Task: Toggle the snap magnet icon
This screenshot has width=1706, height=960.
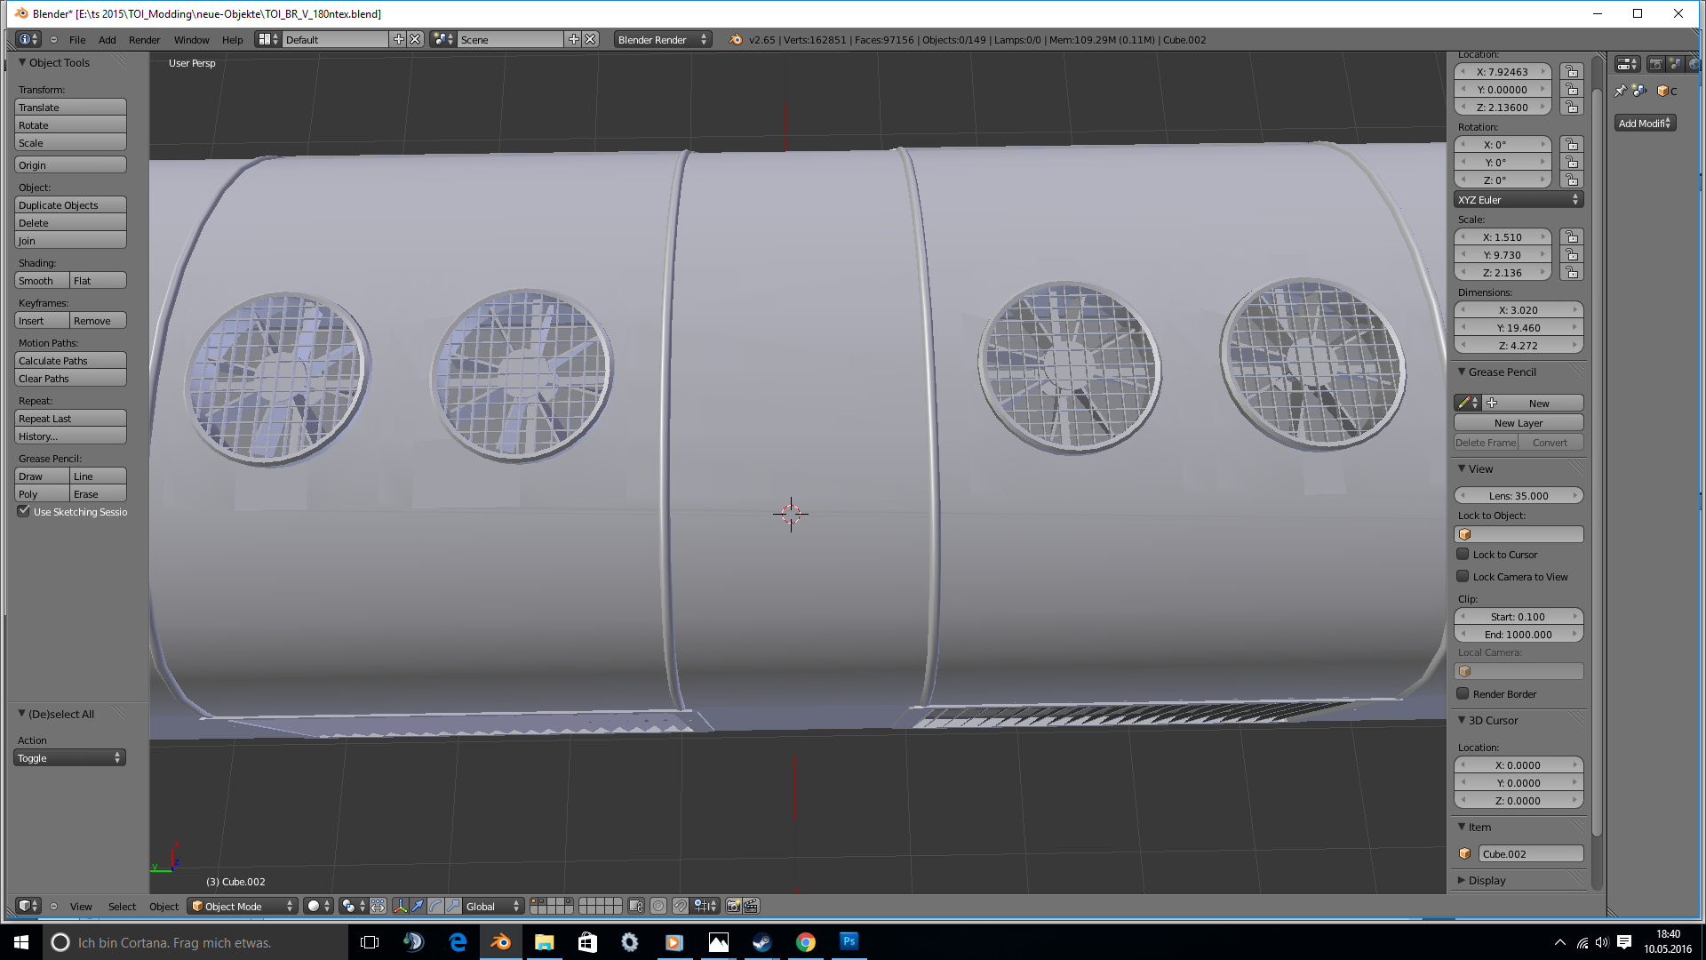Action: [680, 906]
